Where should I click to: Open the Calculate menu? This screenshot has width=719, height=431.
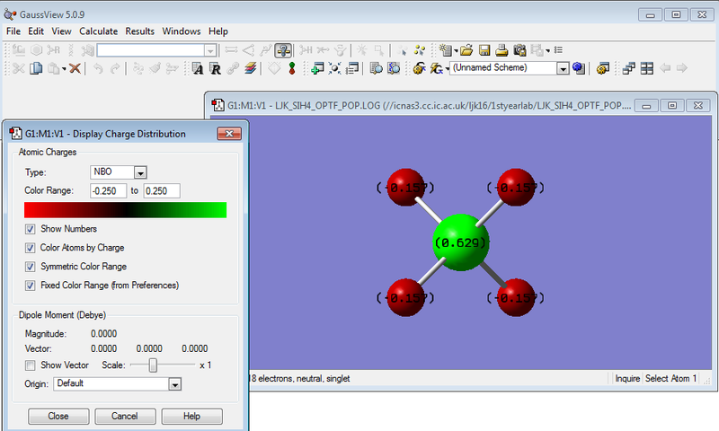click(x=99, y=31)
